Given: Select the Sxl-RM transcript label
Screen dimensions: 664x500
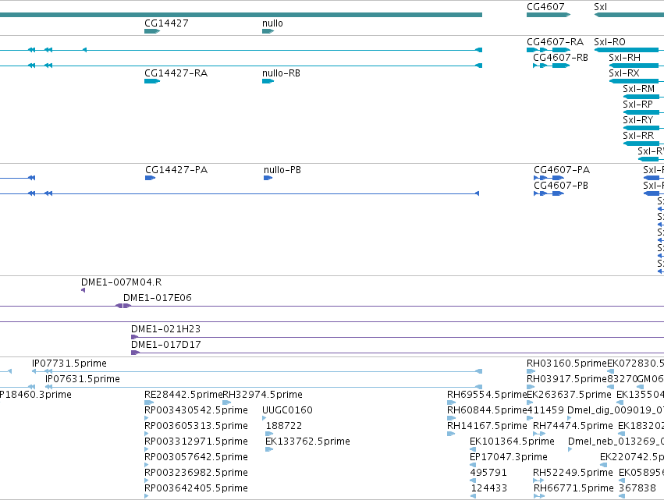Looking at the screenshot, I should point(638,89).
